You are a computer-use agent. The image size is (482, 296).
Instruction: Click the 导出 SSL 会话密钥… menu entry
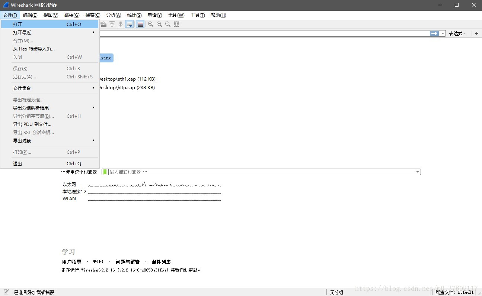tap(50, 132)
